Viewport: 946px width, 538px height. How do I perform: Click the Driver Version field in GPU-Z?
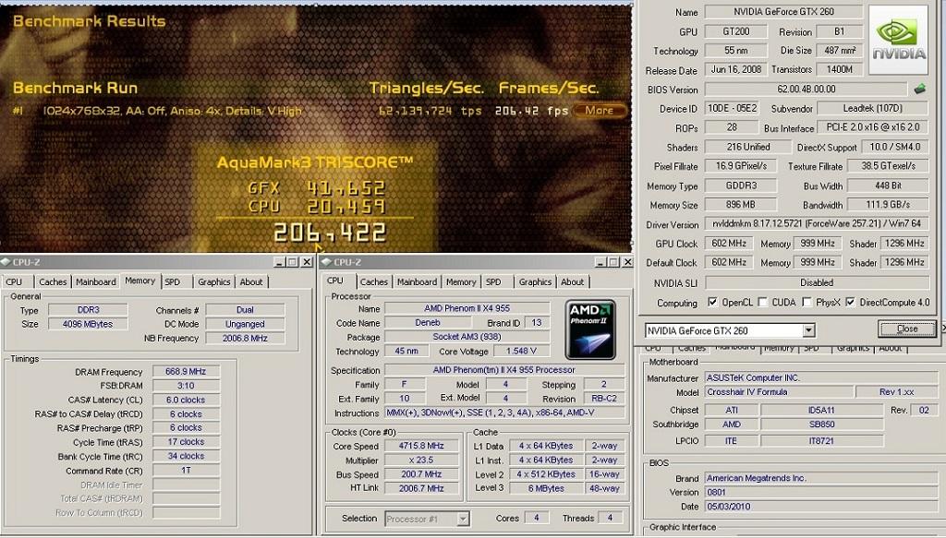pyautogui.click(x=817, y=223)
